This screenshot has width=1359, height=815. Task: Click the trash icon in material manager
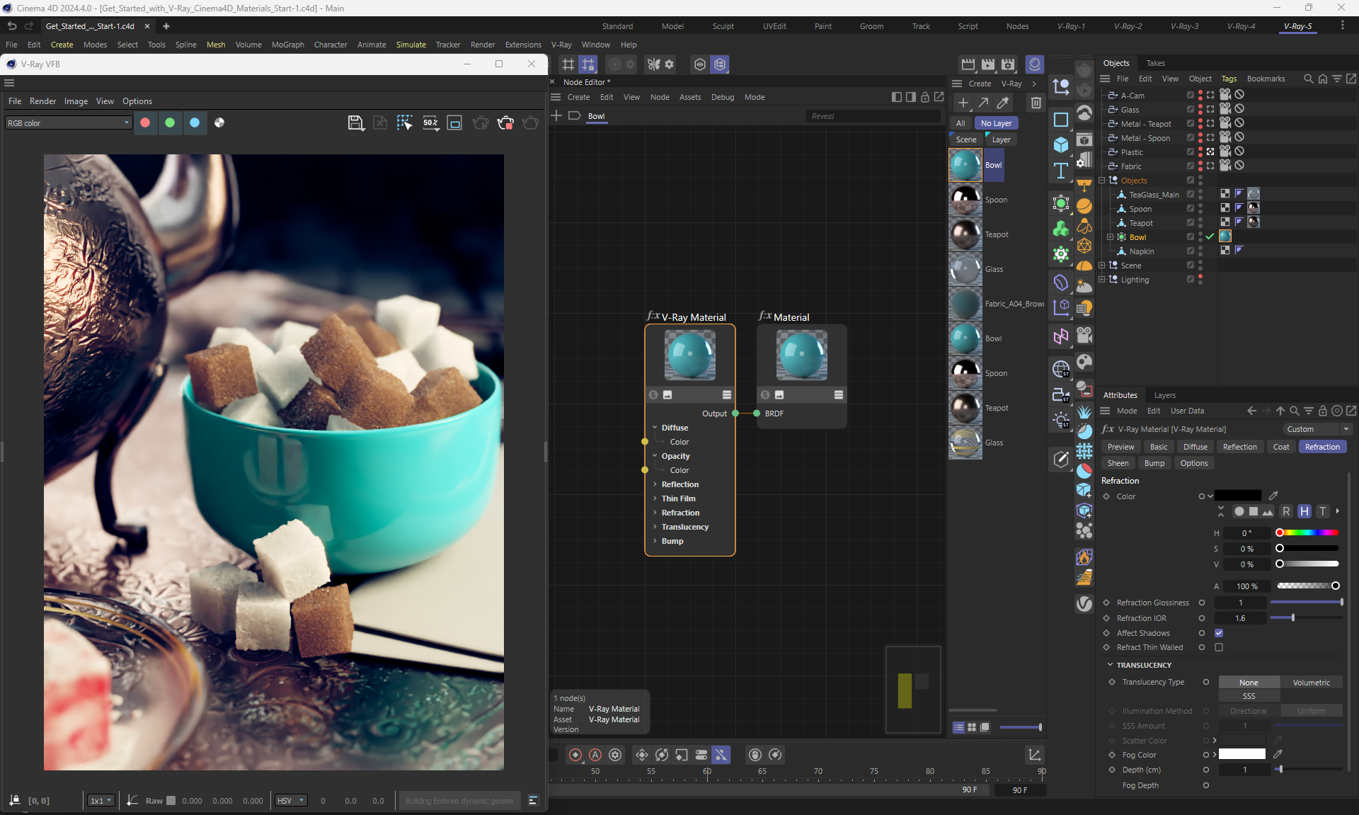tap(1036, 103)
